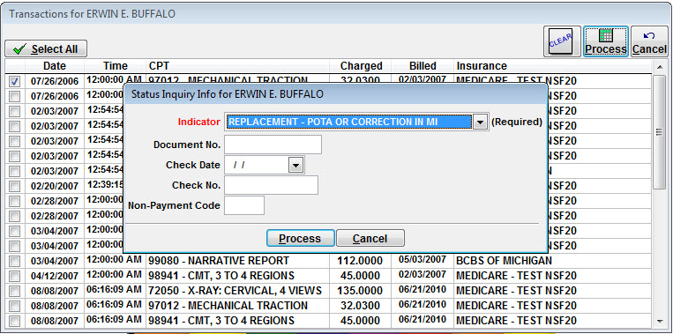Select the '99080 - NARRATIVE REPORT' cell
The height and width of the screenshot is (334, 673).
(238, 260)
